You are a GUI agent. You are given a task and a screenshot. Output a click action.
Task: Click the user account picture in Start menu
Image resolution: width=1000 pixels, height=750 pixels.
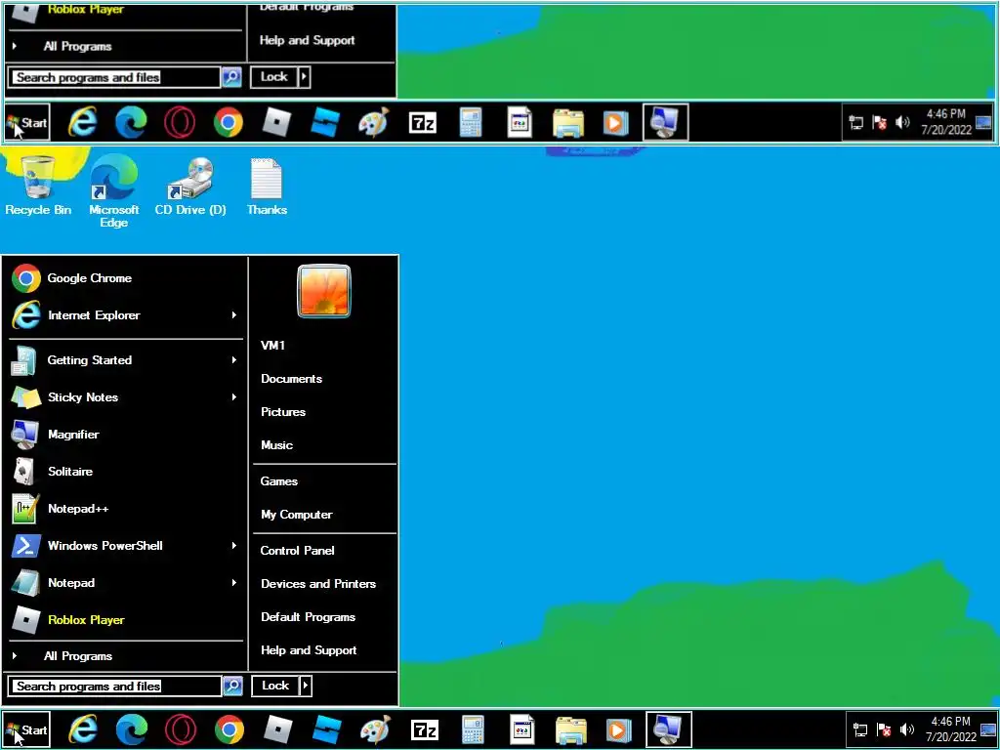(324, 291)
